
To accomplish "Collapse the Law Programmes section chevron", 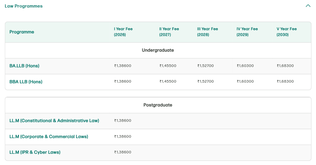I will pyautogui.click(x=308, y=6).
